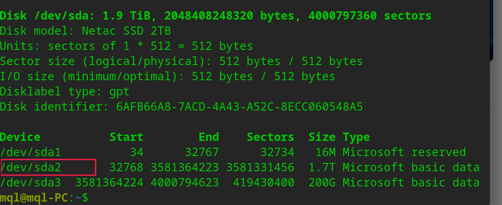Click the /dev/sda3 device entry
The width and height of the screenshot is (502, 205).
coord(30,182)
